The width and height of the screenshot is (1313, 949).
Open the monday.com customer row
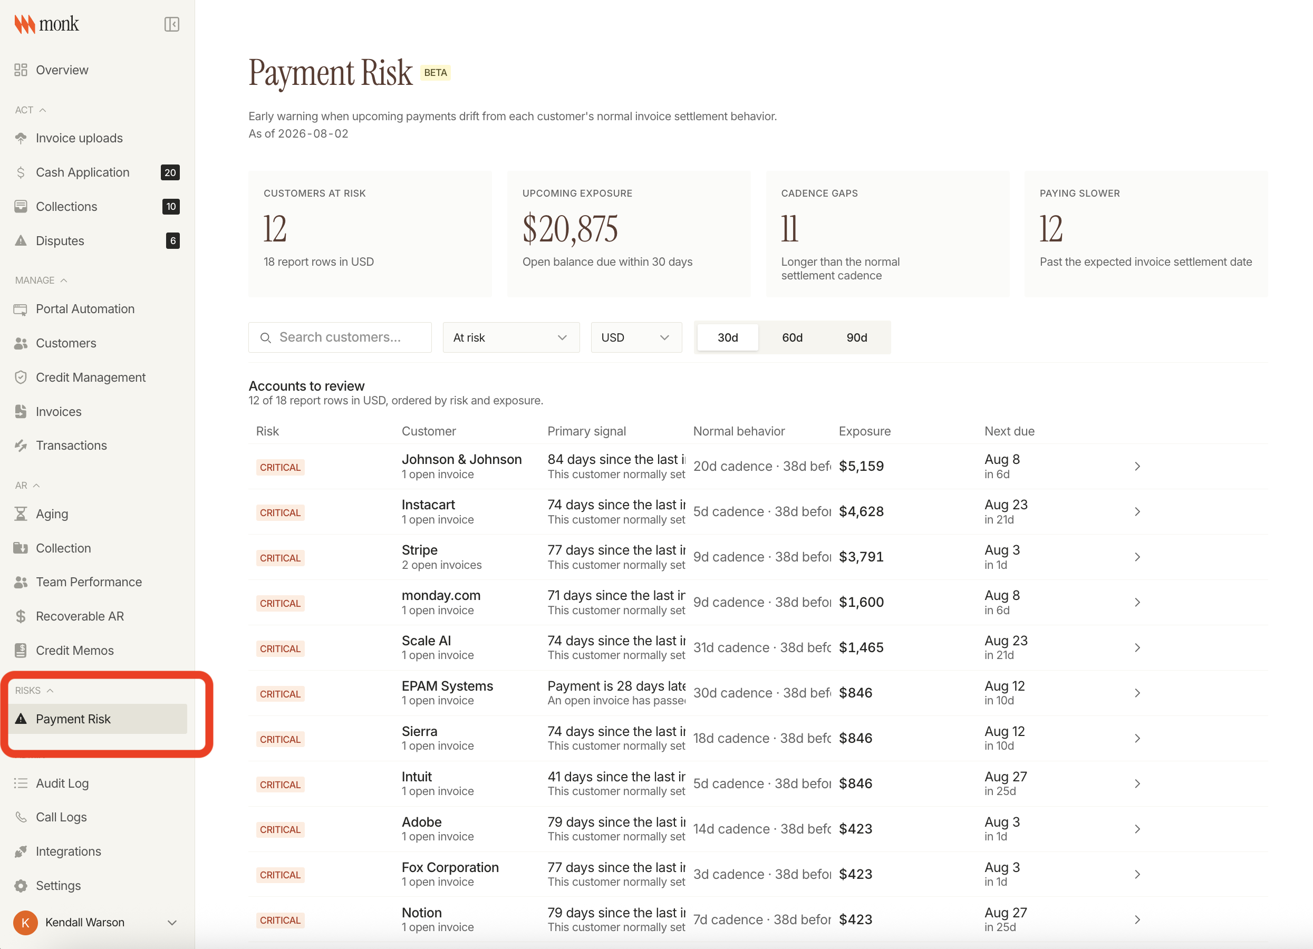758,603
